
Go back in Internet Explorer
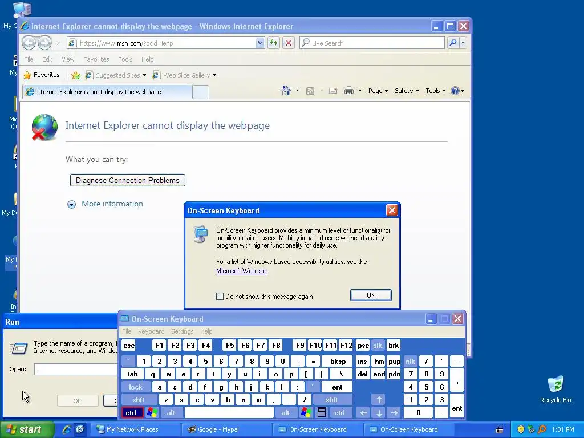(29, 43)
